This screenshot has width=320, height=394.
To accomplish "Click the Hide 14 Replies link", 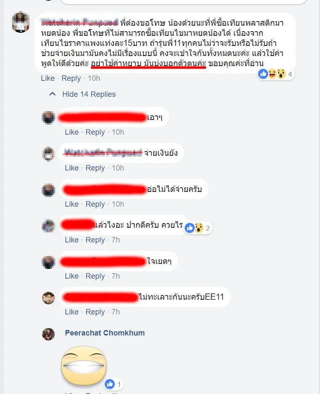I will click(89, 94).
